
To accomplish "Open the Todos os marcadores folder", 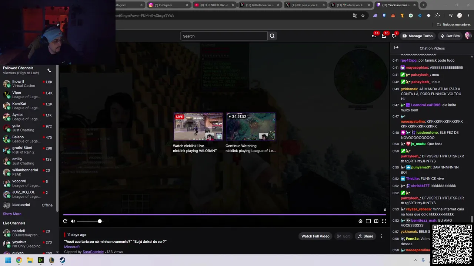I will 454,25.
